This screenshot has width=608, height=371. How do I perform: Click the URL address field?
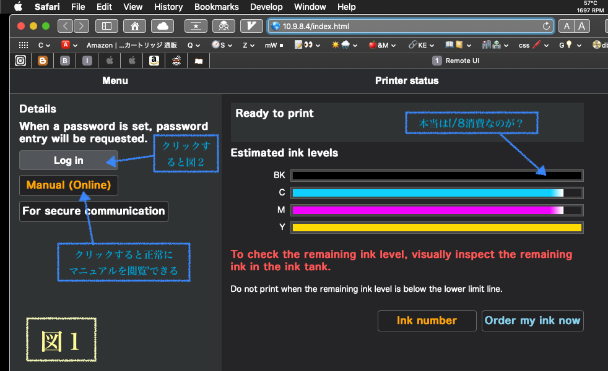pos(409,26)
